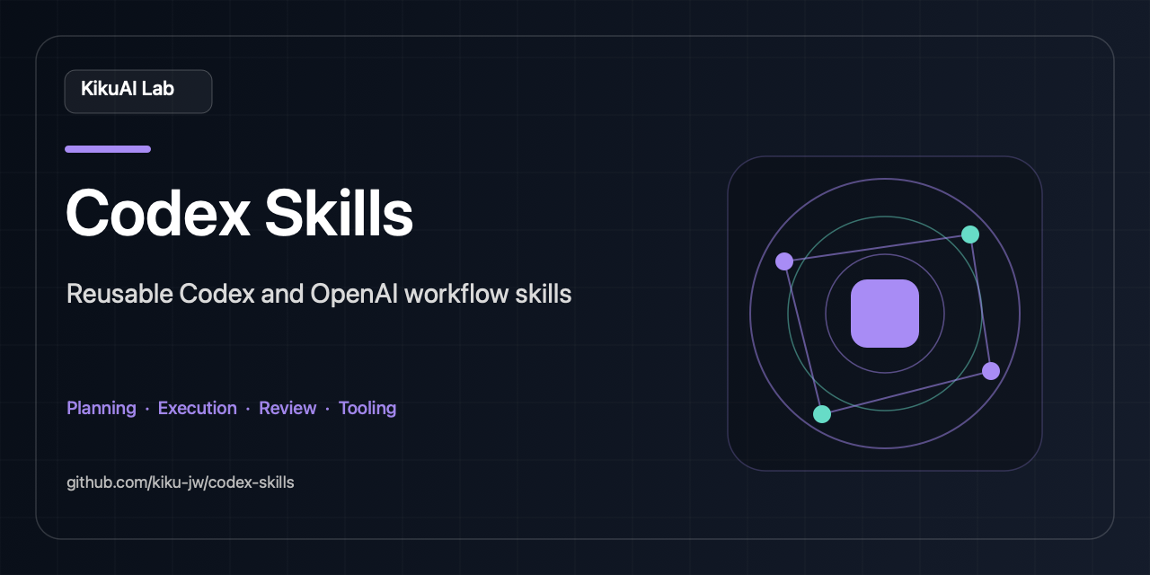1150x575 pixels.
Task: Click the Tooling label
Action: pos(367,408)
